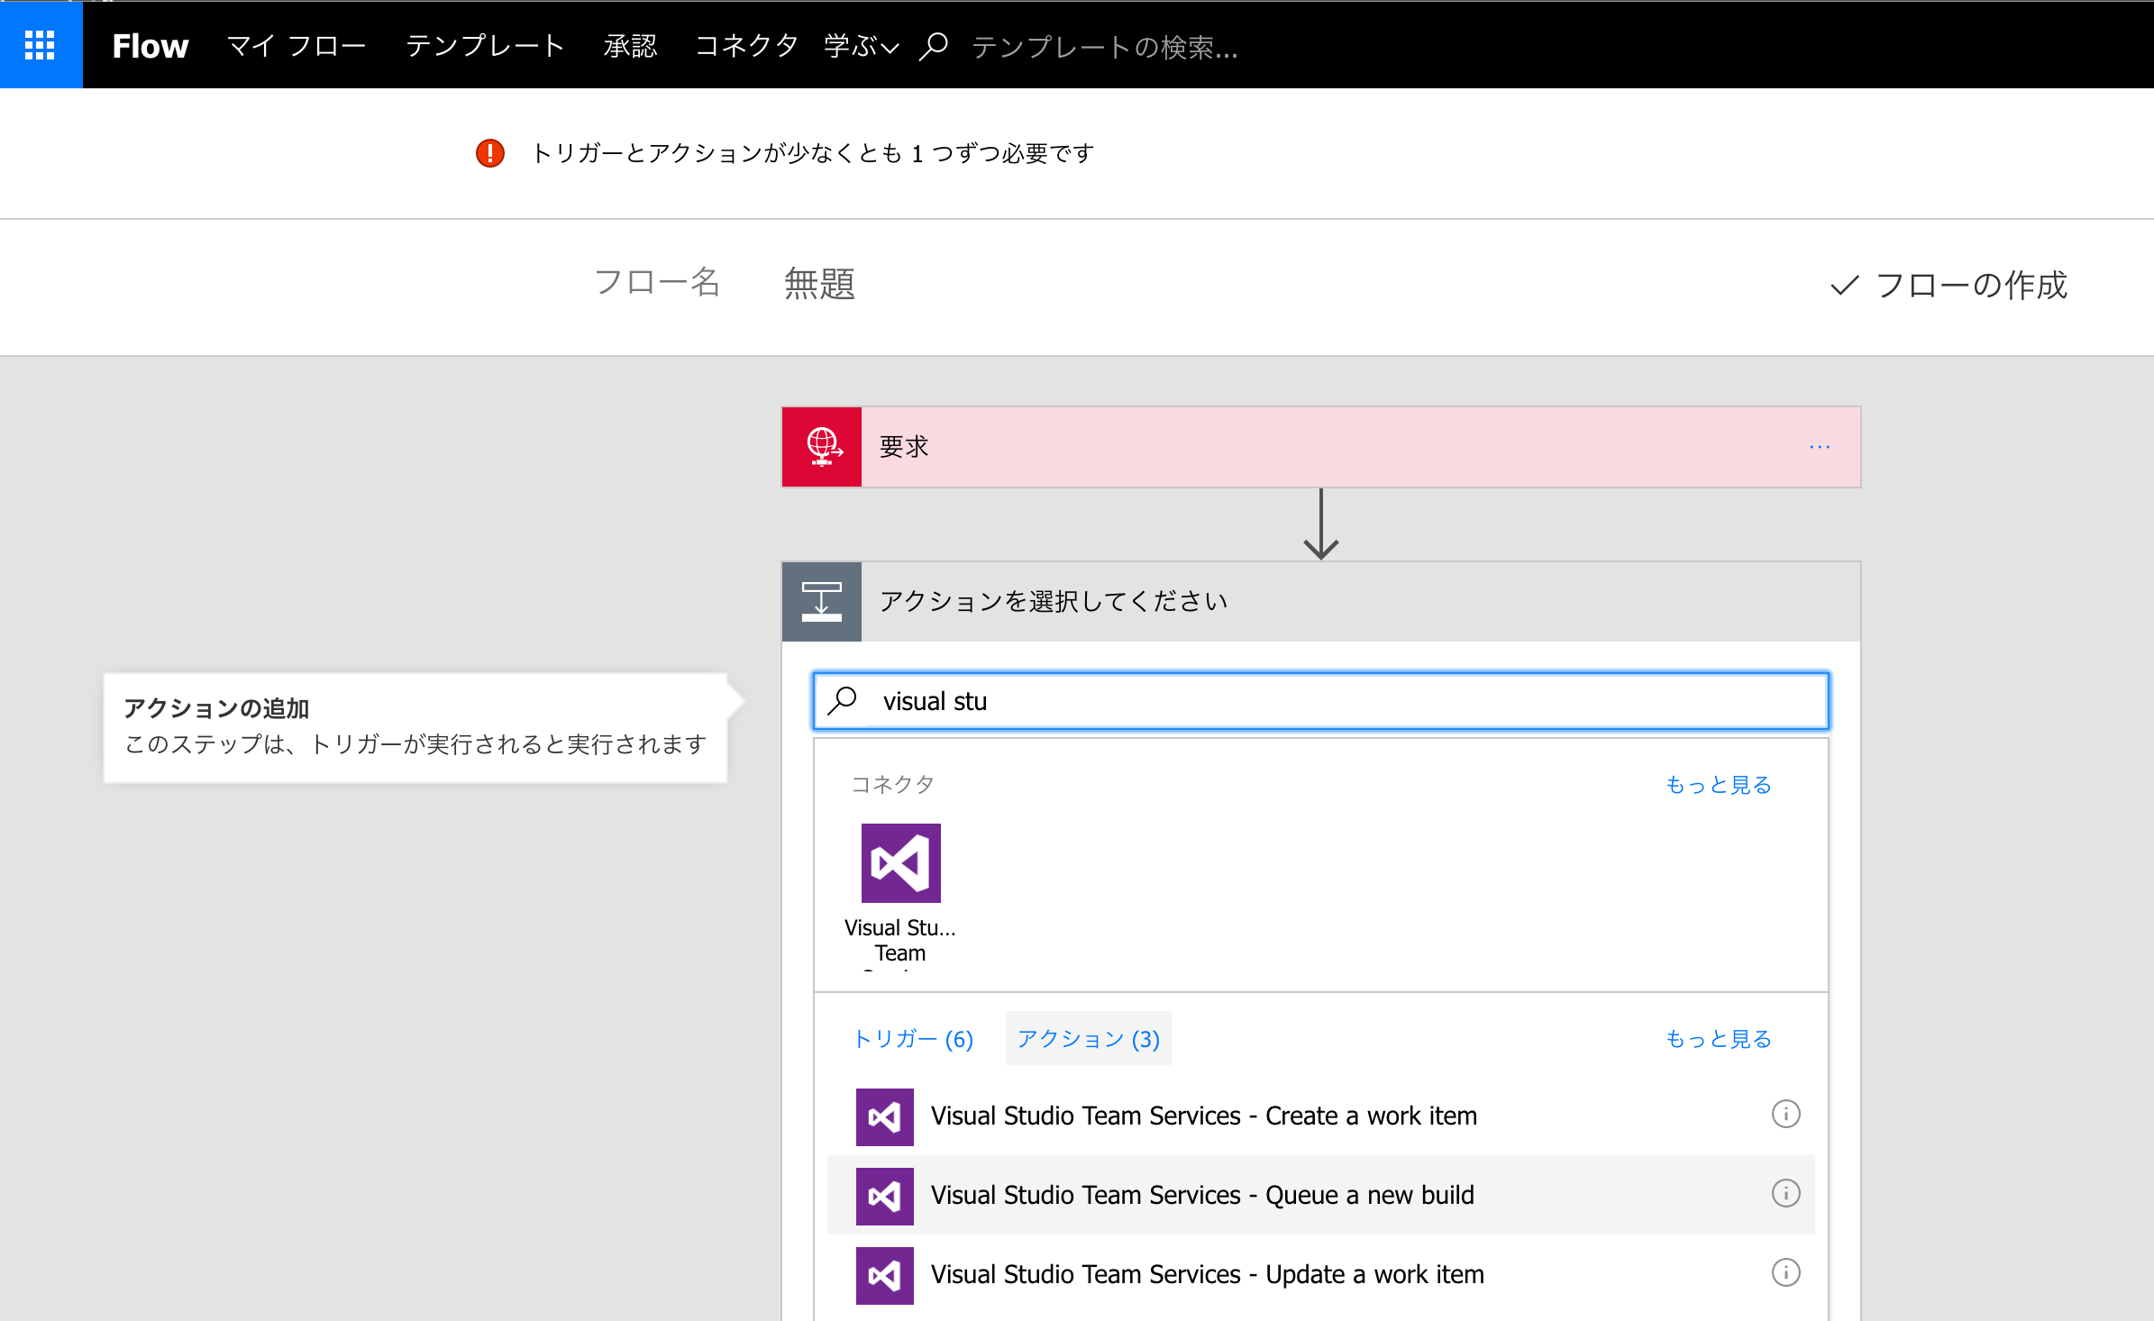Show info for Queue a new build
2154x1321 pixels.
click(1786, 1194)
